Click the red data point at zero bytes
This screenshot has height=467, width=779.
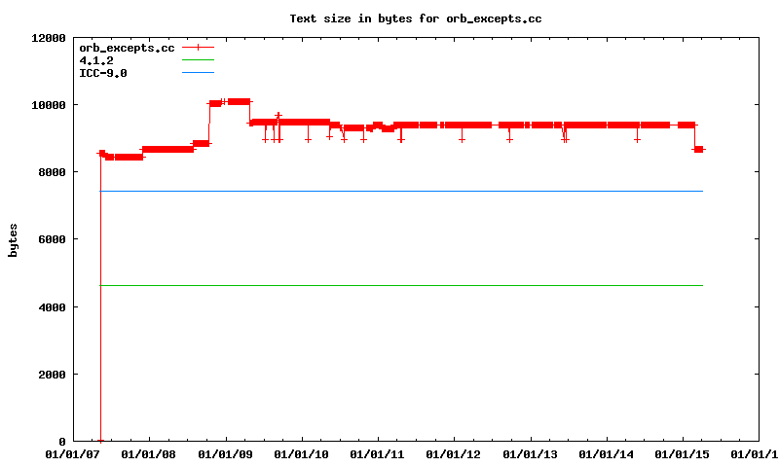click(100, 441)
